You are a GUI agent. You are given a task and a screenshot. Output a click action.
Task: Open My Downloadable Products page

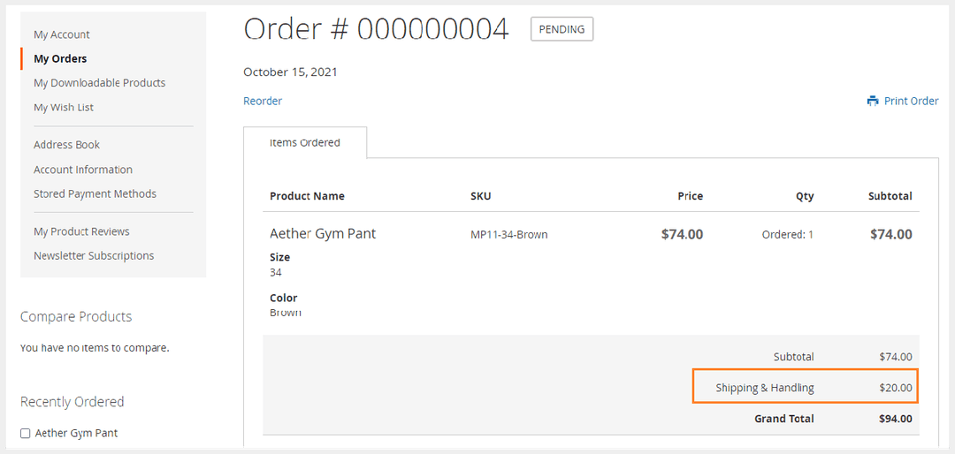click(x=99, y=83)
